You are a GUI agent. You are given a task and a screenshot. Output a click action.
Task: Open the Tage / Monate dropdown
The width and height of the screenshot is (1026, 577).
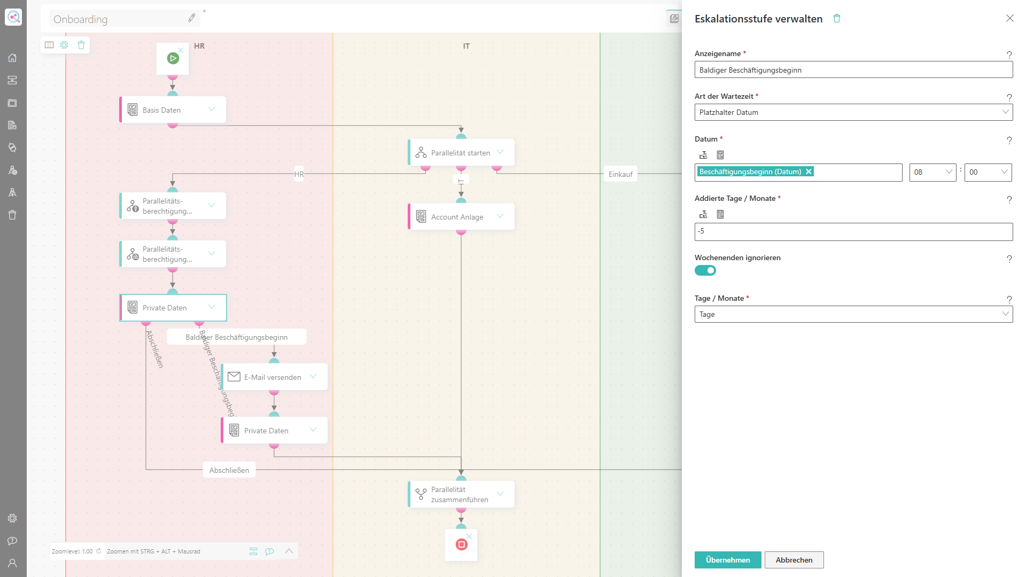853,314
